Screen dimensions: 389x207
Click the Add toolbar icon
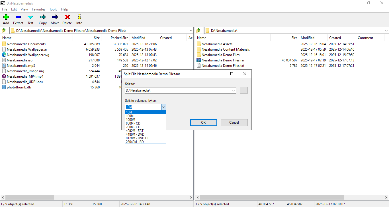tap(6, 17)
